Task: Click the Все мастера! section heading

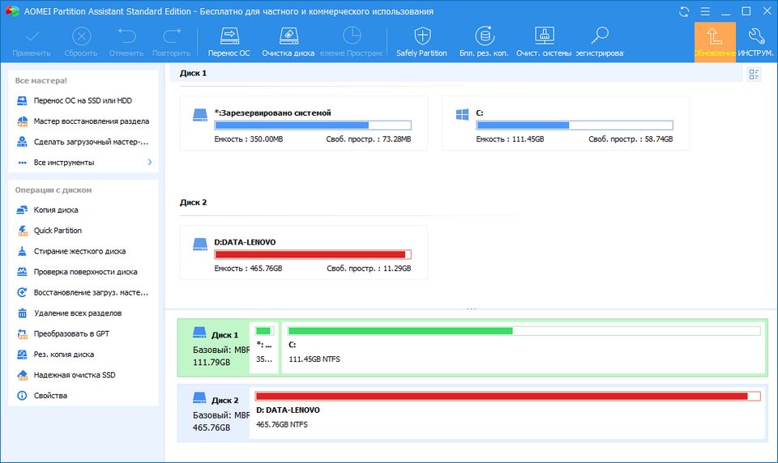Action: point(41,81)
